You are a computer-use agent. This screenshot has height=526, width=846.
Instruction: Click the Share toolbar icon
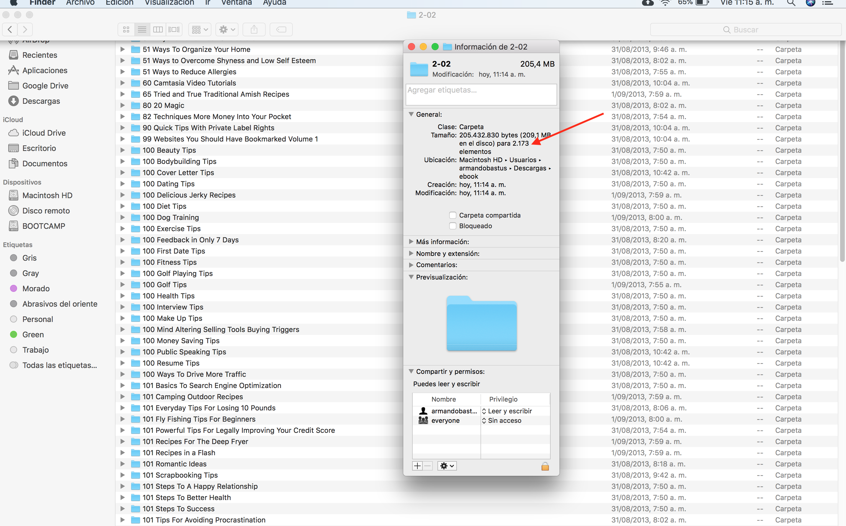click(x=254, y=29)
